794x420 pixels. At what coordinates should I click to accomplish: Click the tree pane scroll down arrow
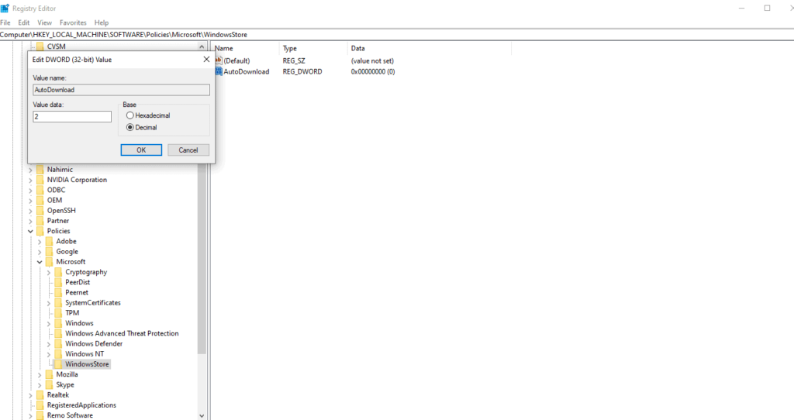tap(202, 415)
